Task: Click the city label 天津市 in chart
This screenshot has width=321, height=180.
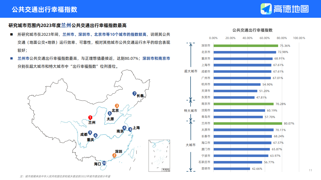Action: (206, 91)
